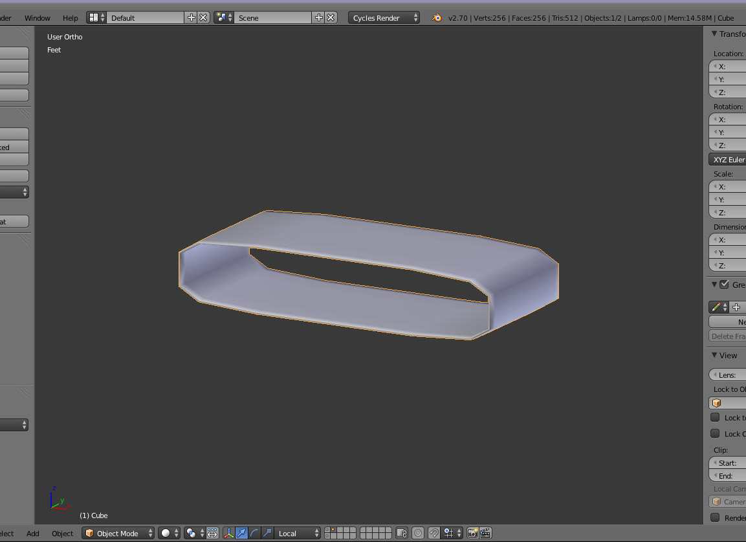
Task: Add a new scene
Action: pyautogui.click(x=319, y=17)
